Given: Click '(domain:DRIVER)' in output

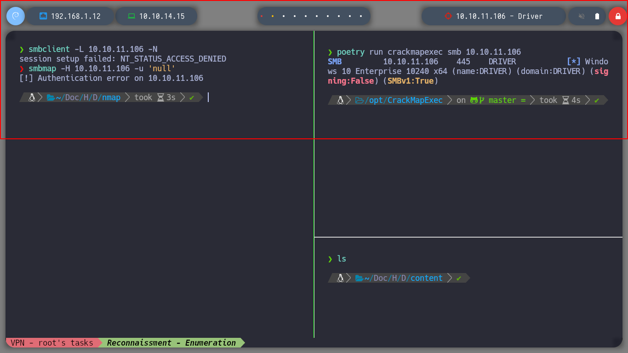Looking at the screenshot, I should point(551,71).
